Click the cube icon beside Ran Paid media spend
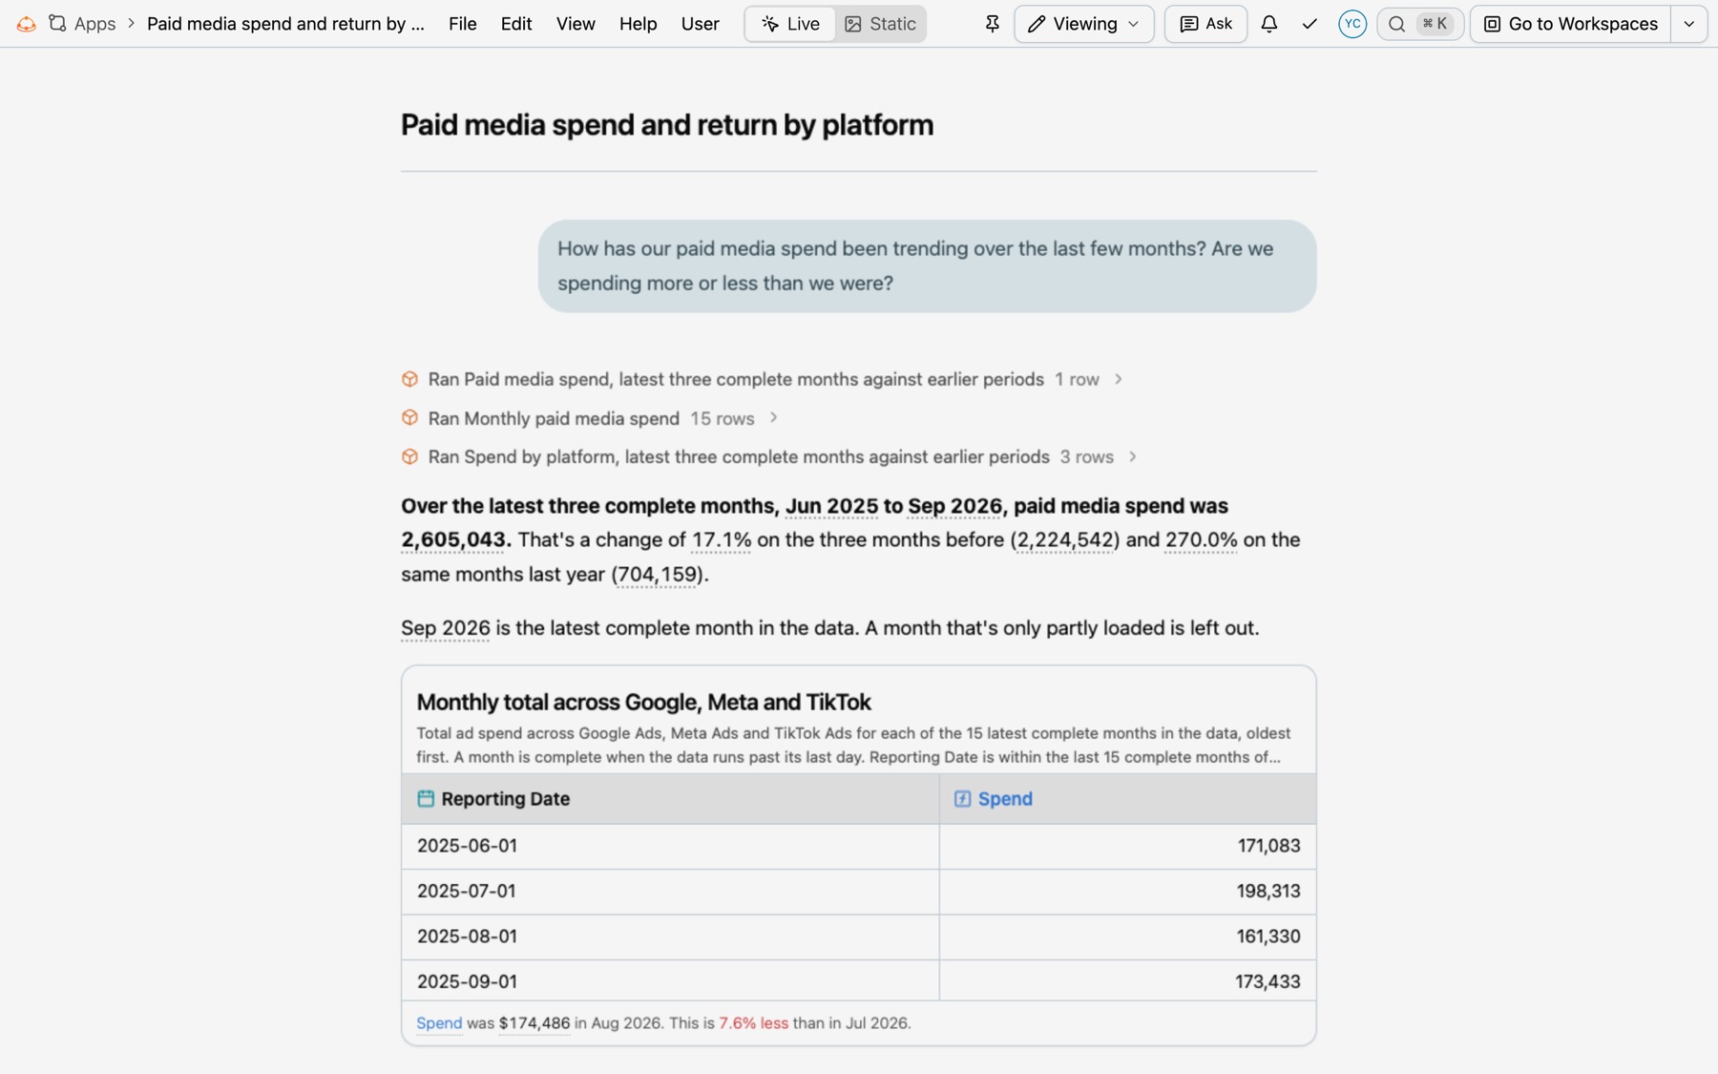The width and height of the screenshot is (1718, 1074). pos(410,379)
